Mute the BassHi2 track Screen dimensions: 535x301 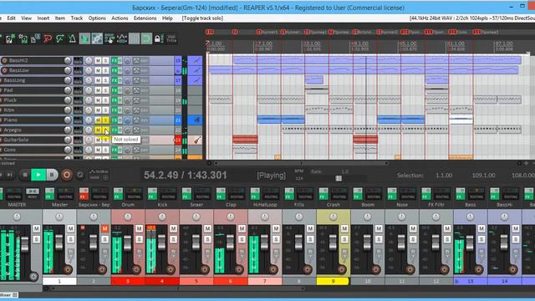(x=98, y=60)
